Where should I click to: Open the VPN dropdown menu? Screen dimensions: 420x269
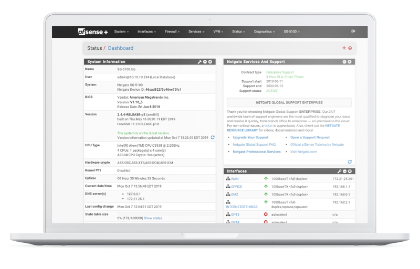(218, 31)
